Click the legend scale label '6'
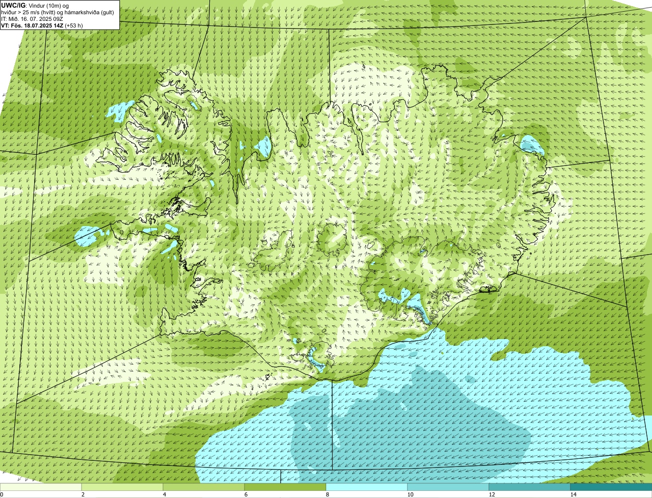 coord(246,494)
